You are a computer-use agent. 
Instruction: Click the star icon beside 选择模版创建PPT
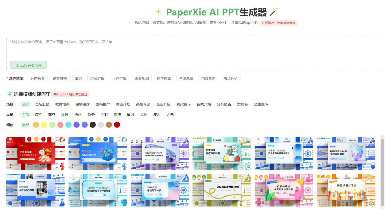[x=9, y=94]
